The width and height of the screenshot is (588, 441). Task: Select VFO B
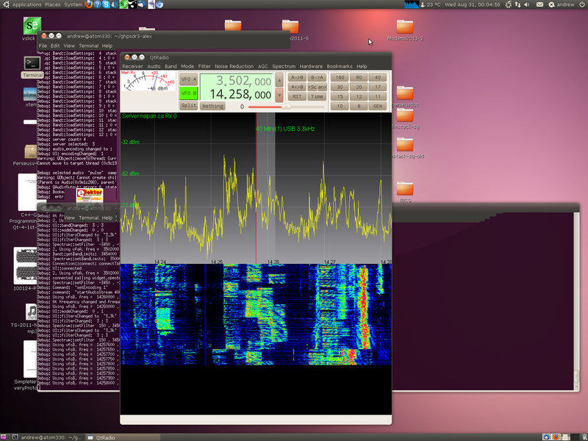click(x=189, y=93)
